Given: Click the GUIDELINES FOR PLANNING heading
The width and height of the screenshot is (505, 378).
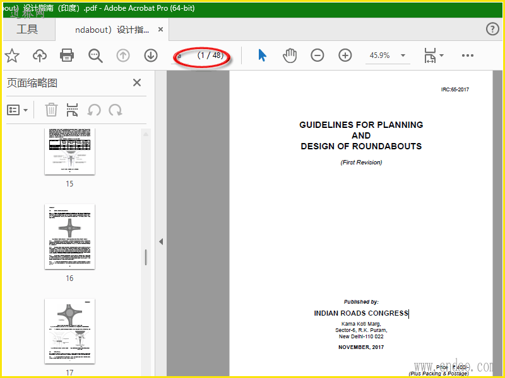Looking at the screenshot, I should click(x=361, y=125).
